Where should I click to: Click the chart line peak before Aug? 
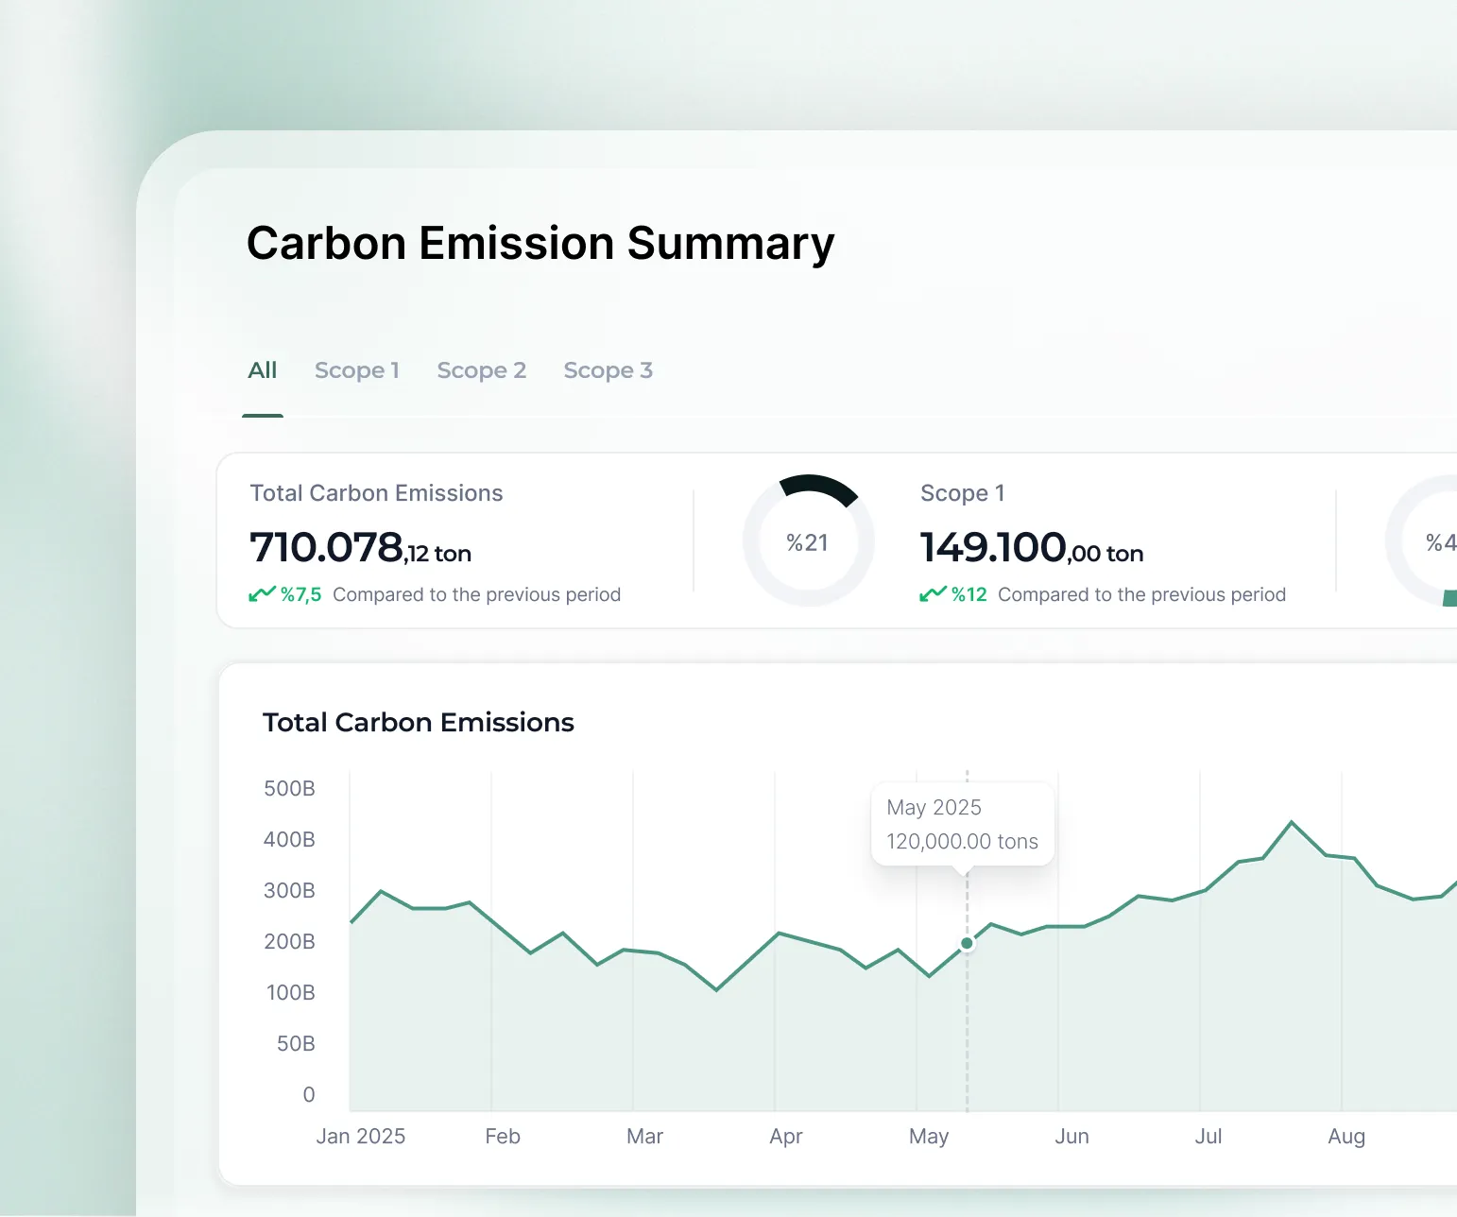(1292, 823)
